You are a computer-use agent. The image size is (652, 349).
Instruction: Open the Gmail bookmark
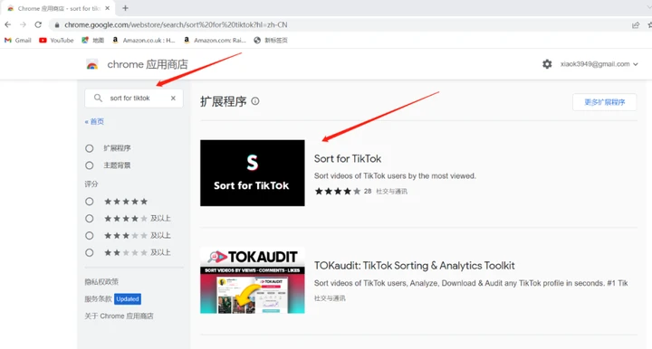pyautogui.click(x=18, y=41)
